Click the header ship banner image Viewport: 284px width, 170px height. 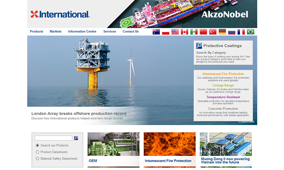pos(182,14)
